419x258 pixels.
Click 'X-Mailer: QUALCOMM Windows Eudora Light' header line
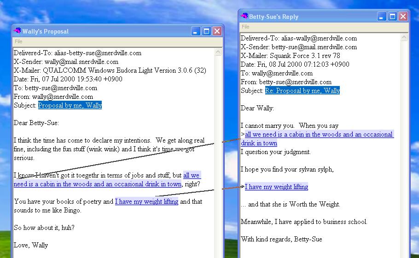point(110,70)
